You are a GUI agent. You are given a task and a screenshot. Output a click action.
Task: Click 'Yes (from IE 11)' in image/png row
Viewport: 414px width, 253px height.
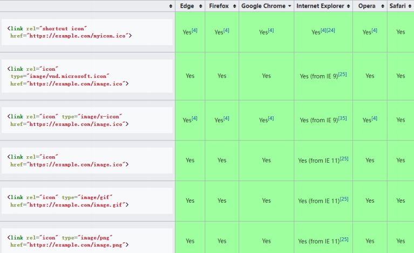coord(319,241)
